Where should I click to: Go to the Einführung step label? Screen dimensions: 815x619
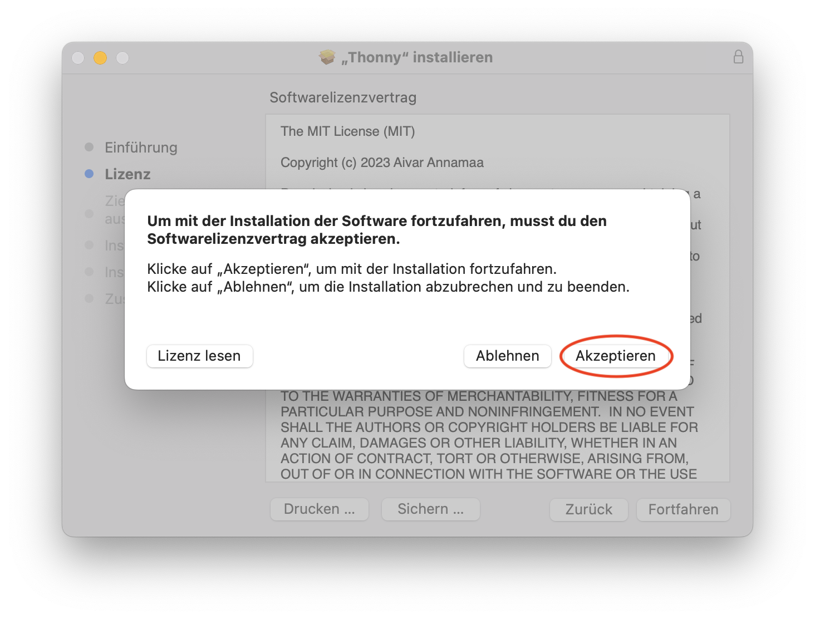[x=141, y=148]
